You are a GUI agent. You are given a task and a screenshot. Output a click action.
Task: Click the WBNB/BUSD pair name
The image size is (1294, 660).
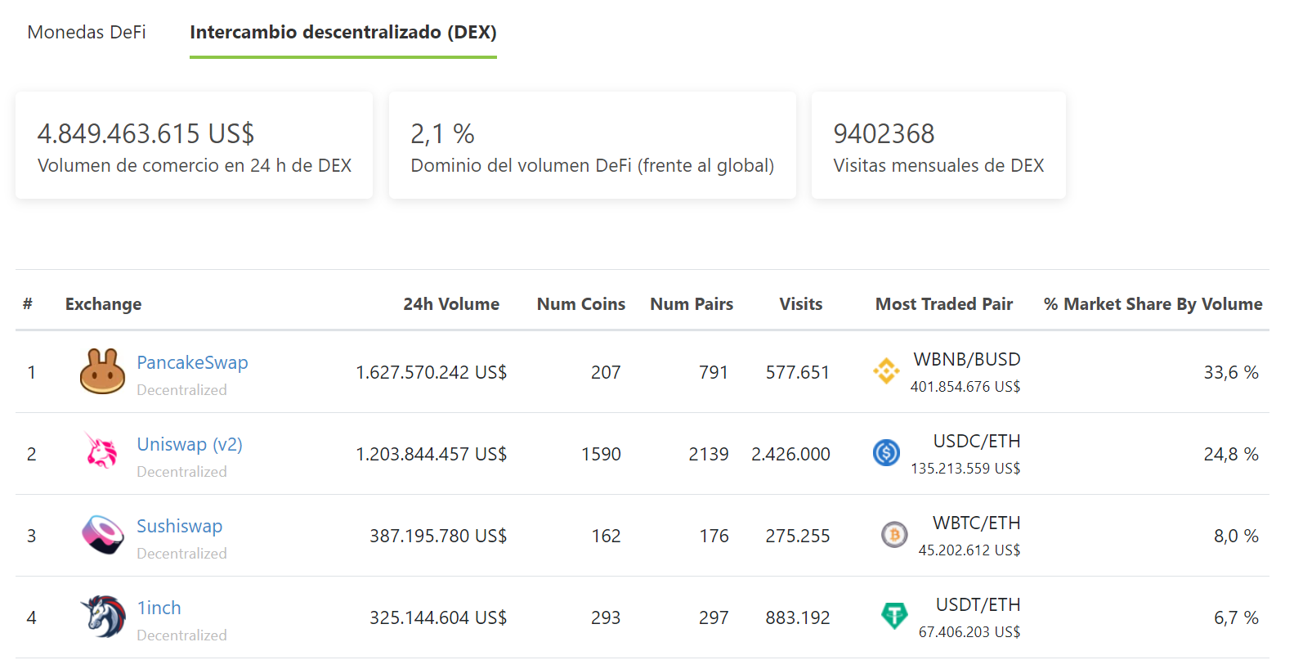tap(967, 359)
